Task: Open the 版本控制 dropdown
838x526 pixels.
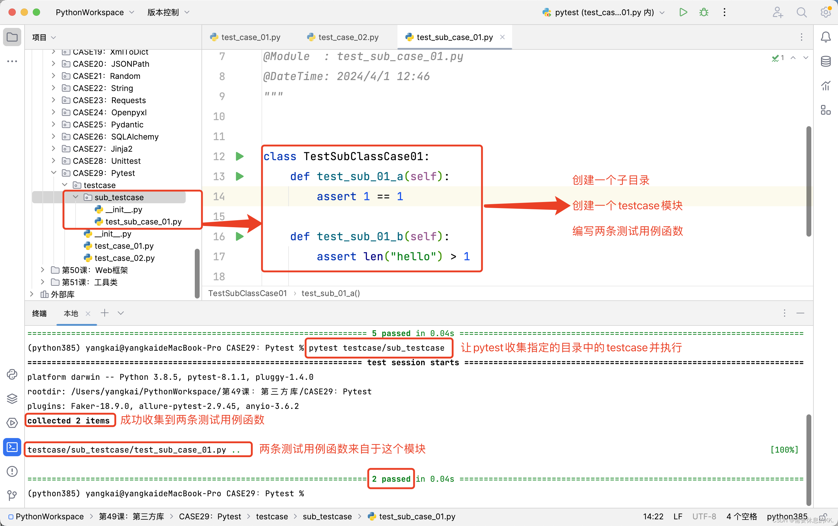Action: 168,12
